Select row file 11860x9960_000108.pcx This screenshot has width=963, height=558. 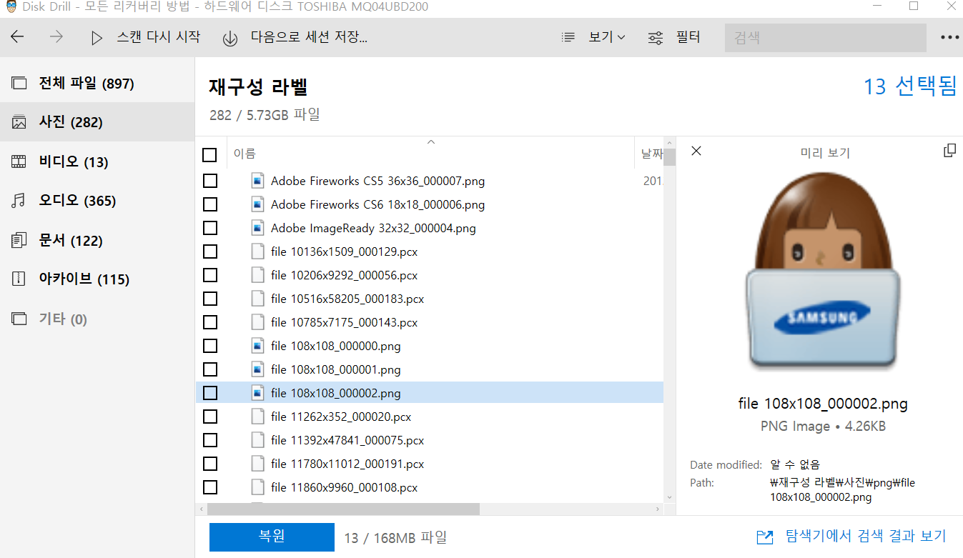(x=429, y=487)
